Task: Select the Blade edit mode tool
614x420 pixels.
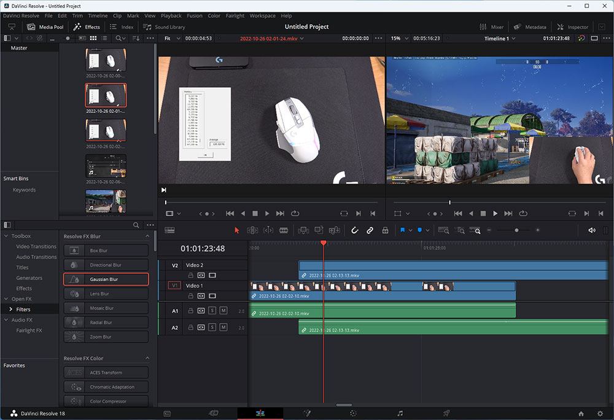Action: (284, 230)
